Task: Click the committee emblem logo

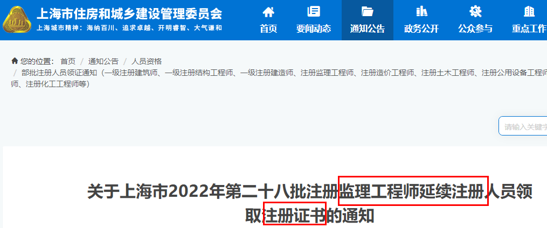Action: 17,20
